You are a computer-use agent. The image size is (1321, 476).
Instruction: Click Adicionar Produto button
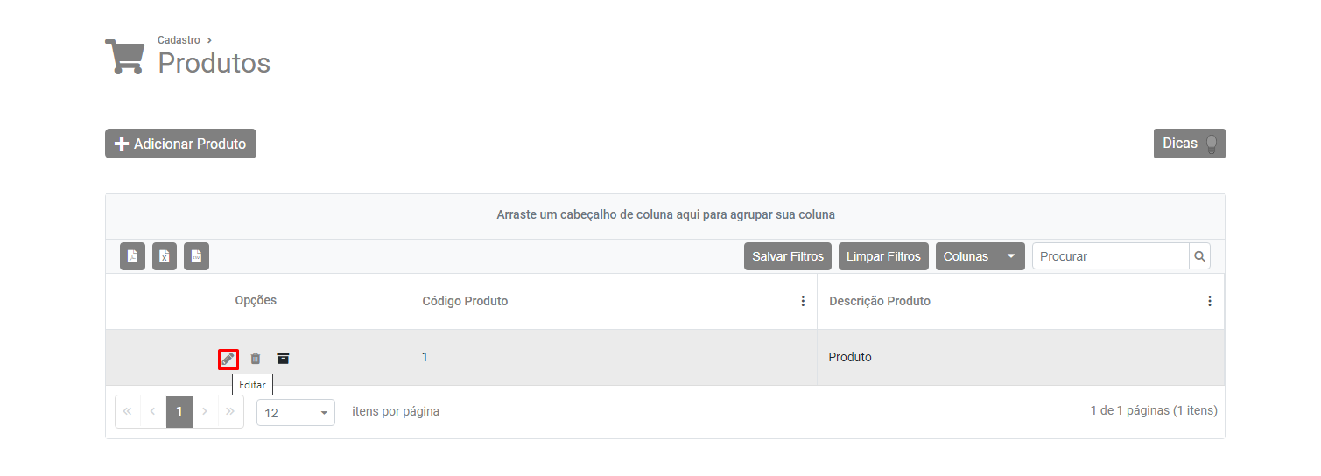click(180, 143)
